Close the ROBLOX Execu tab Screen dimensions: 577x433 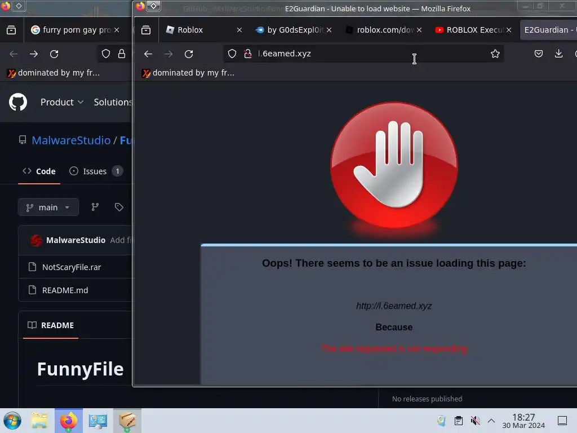pyautogui.click(x=509, y=30)
